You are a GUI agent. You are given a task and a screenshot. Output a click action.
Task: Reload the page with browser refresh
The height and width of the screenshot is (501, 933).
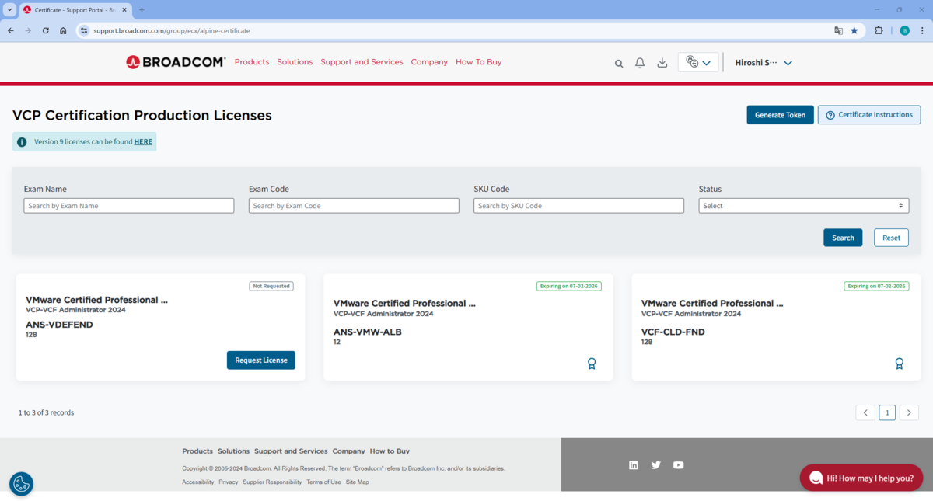tap(46, 30)
